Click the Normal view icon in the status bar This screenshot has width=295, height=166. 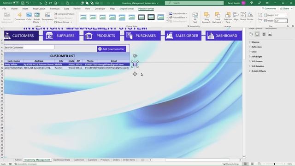click(x=245, y=164)
